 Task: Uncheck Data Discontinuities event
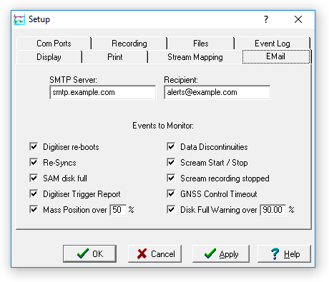click(x=171, y=146)
